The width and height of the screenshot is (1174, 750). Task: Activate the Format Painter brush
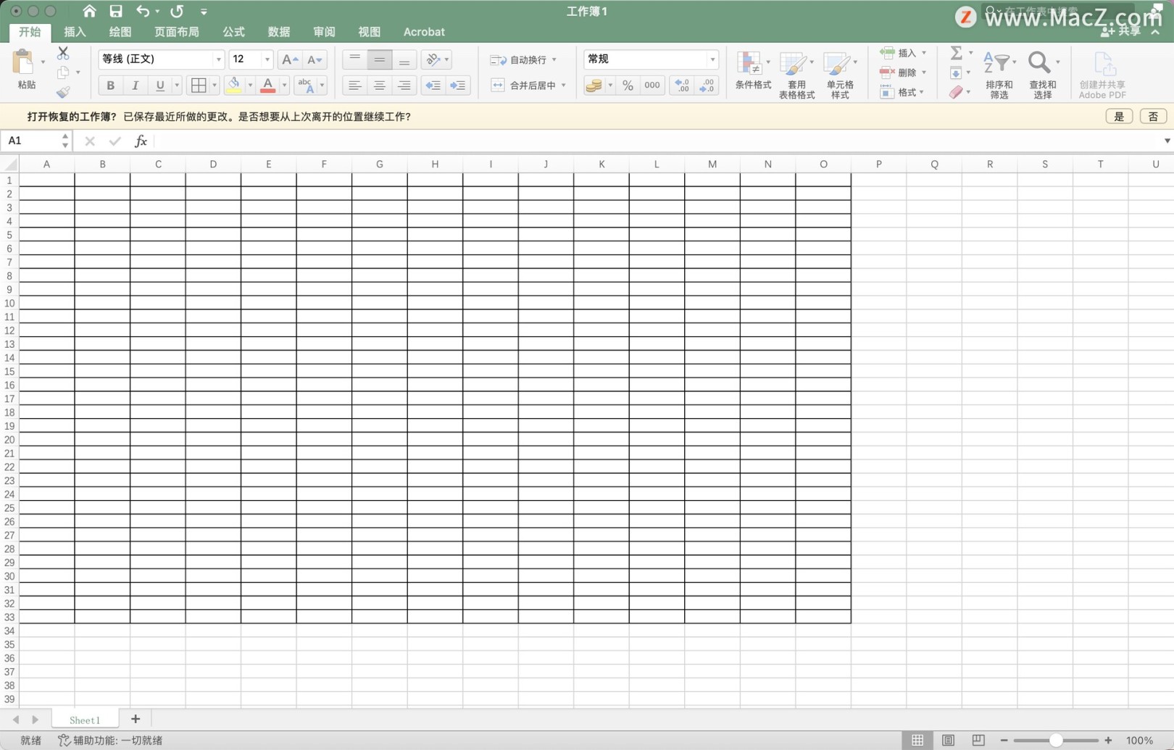[63, 92]
